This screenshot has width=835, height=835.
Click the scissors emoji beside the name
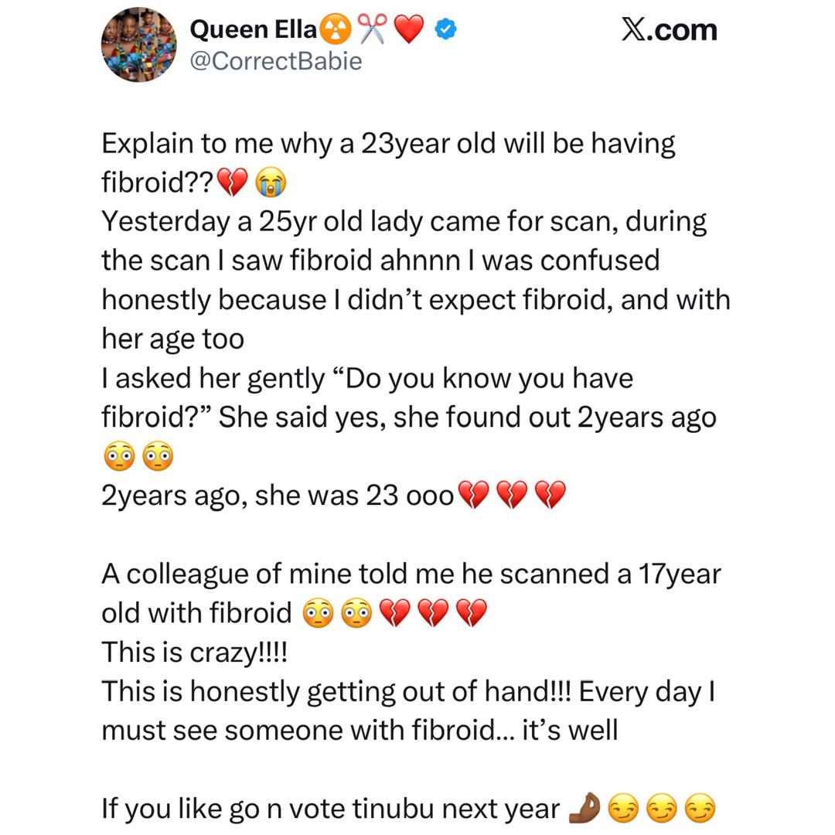[373, 30]
